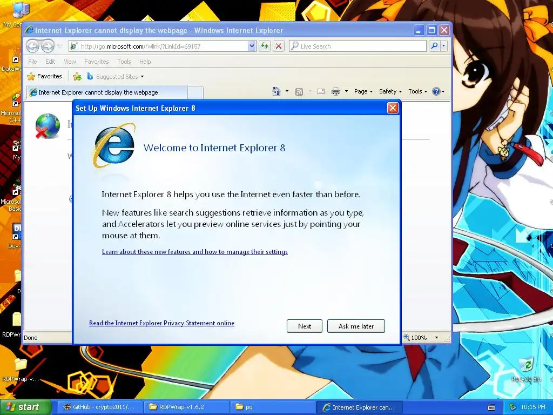Open the Internet Explorer Privacy Statement link
Image resolution: width=553 pixels, height=415 pixels.
(x=161, y=323)
